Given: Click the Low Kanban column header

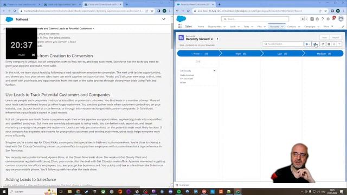Looking at the screenshot, I should [x=282, y=54].
